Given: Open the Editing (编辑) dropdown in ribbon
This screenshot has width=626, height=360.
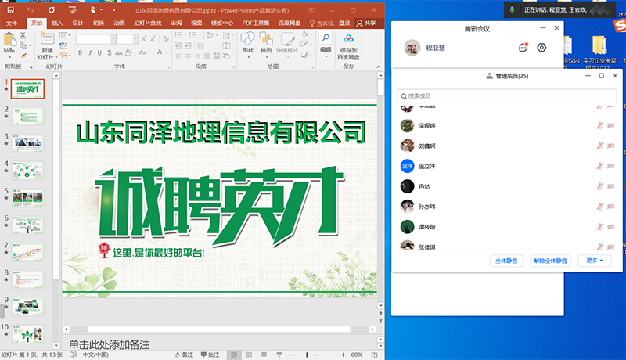Looking at the screenshot, I should (x=326, y=45).
